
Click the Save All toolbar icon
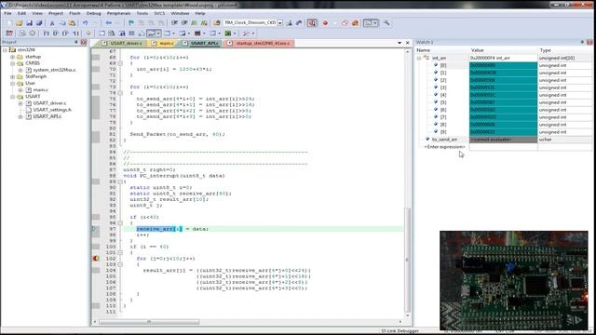coord(39,23)
